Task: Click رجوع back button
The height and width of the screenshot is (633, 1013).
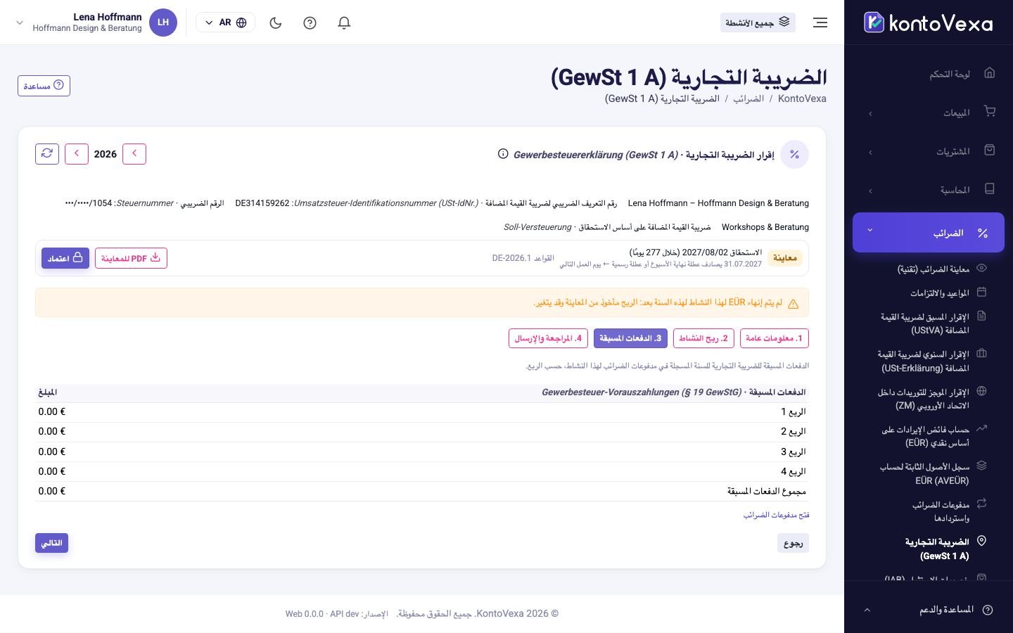Action: tap(793, 543)
